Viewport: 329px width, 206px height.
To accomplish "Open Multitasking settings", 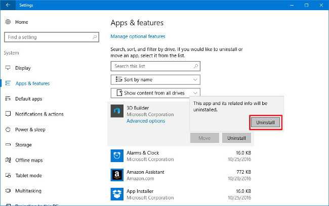I will coord(28,191).
